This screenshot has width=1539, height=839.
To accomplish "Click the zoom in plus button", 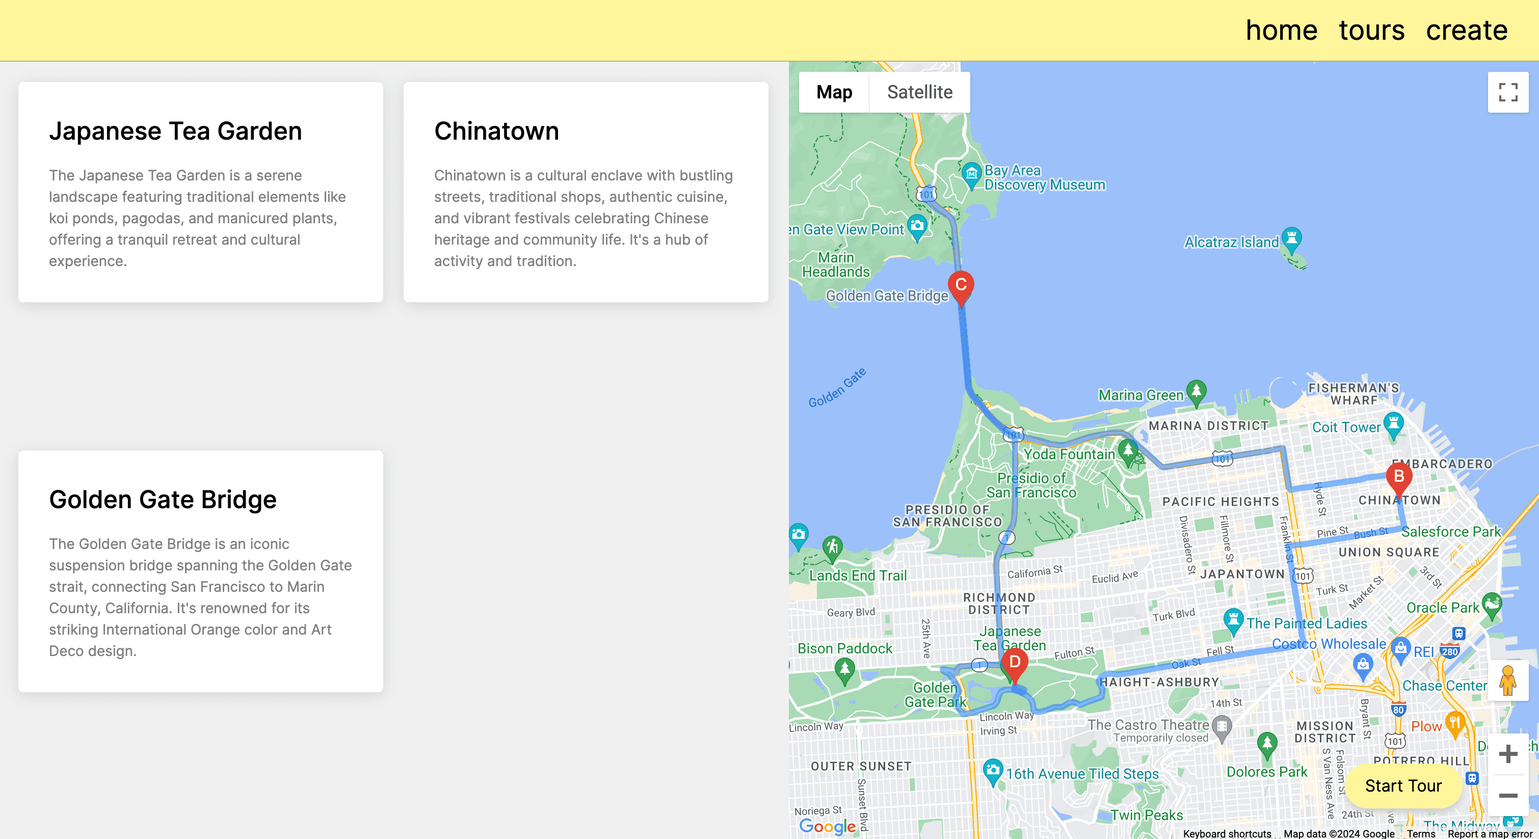I will click(x=1507, y=753).
